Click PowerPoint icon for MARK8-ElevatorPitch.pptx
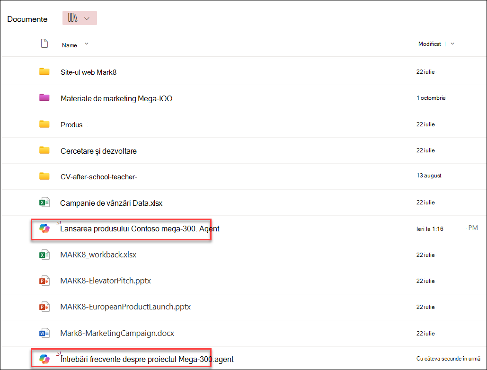The image size is (487, 370). tap(44, 281)
